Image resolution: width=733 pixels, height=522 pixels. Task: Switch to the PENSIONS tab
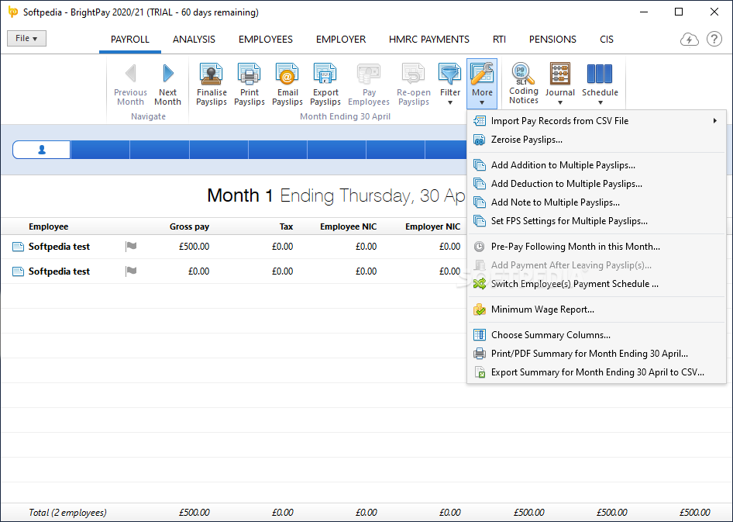click(552, 40)
